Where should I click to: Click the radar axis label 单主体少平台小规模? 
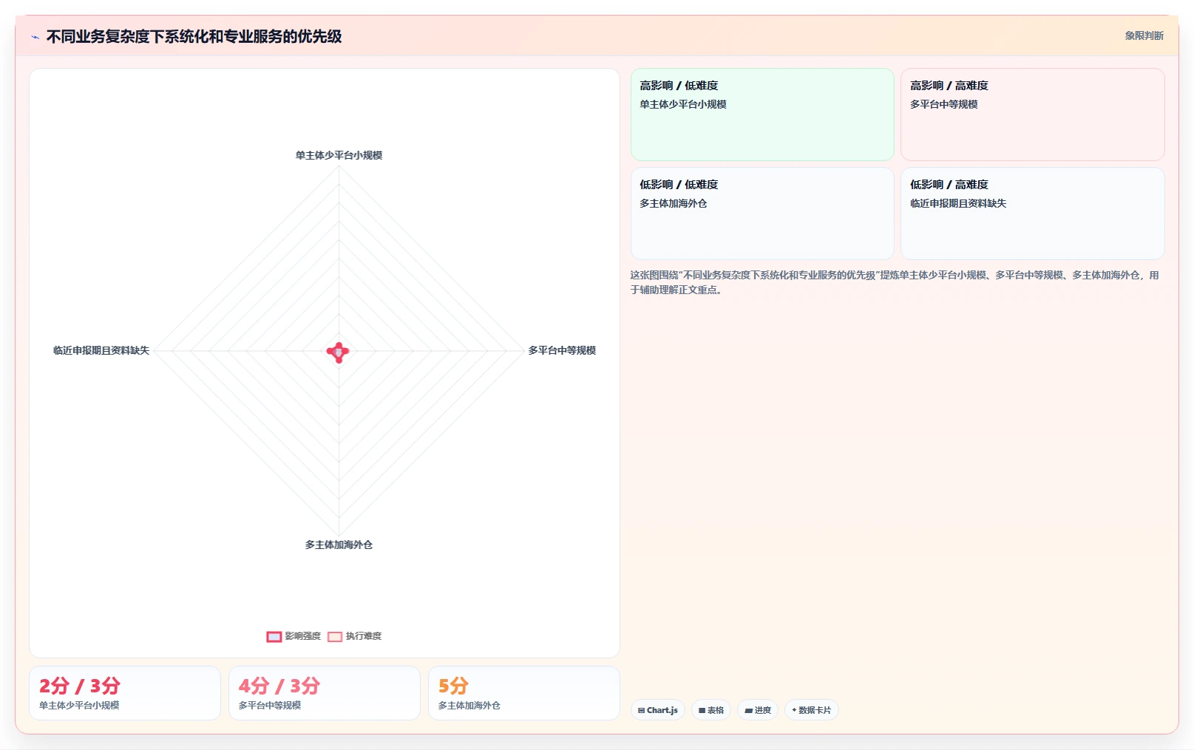click(x=339, y=155)
